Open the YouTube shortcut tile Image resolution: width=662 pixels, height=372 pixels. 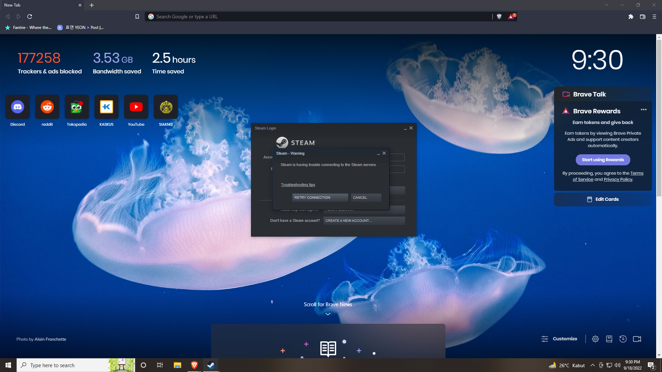136,107
